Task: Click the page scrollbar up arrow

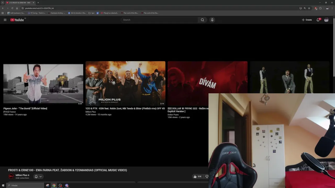Action: click(x=334, y=17)
